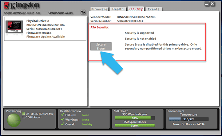This screenshot has height=136, width=222.
Task: Click the 'Security is supported' text
Action: coord(139,33)
